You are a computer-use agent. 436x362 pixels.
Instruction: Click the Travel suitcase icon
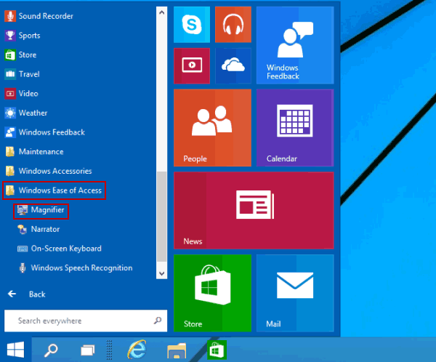pos(10,74)
